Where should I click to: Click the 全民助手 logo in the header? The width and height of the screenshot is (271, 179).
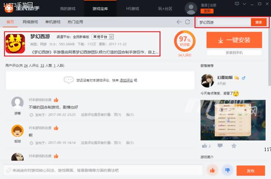pyautogui.click(x=22, y=8)
